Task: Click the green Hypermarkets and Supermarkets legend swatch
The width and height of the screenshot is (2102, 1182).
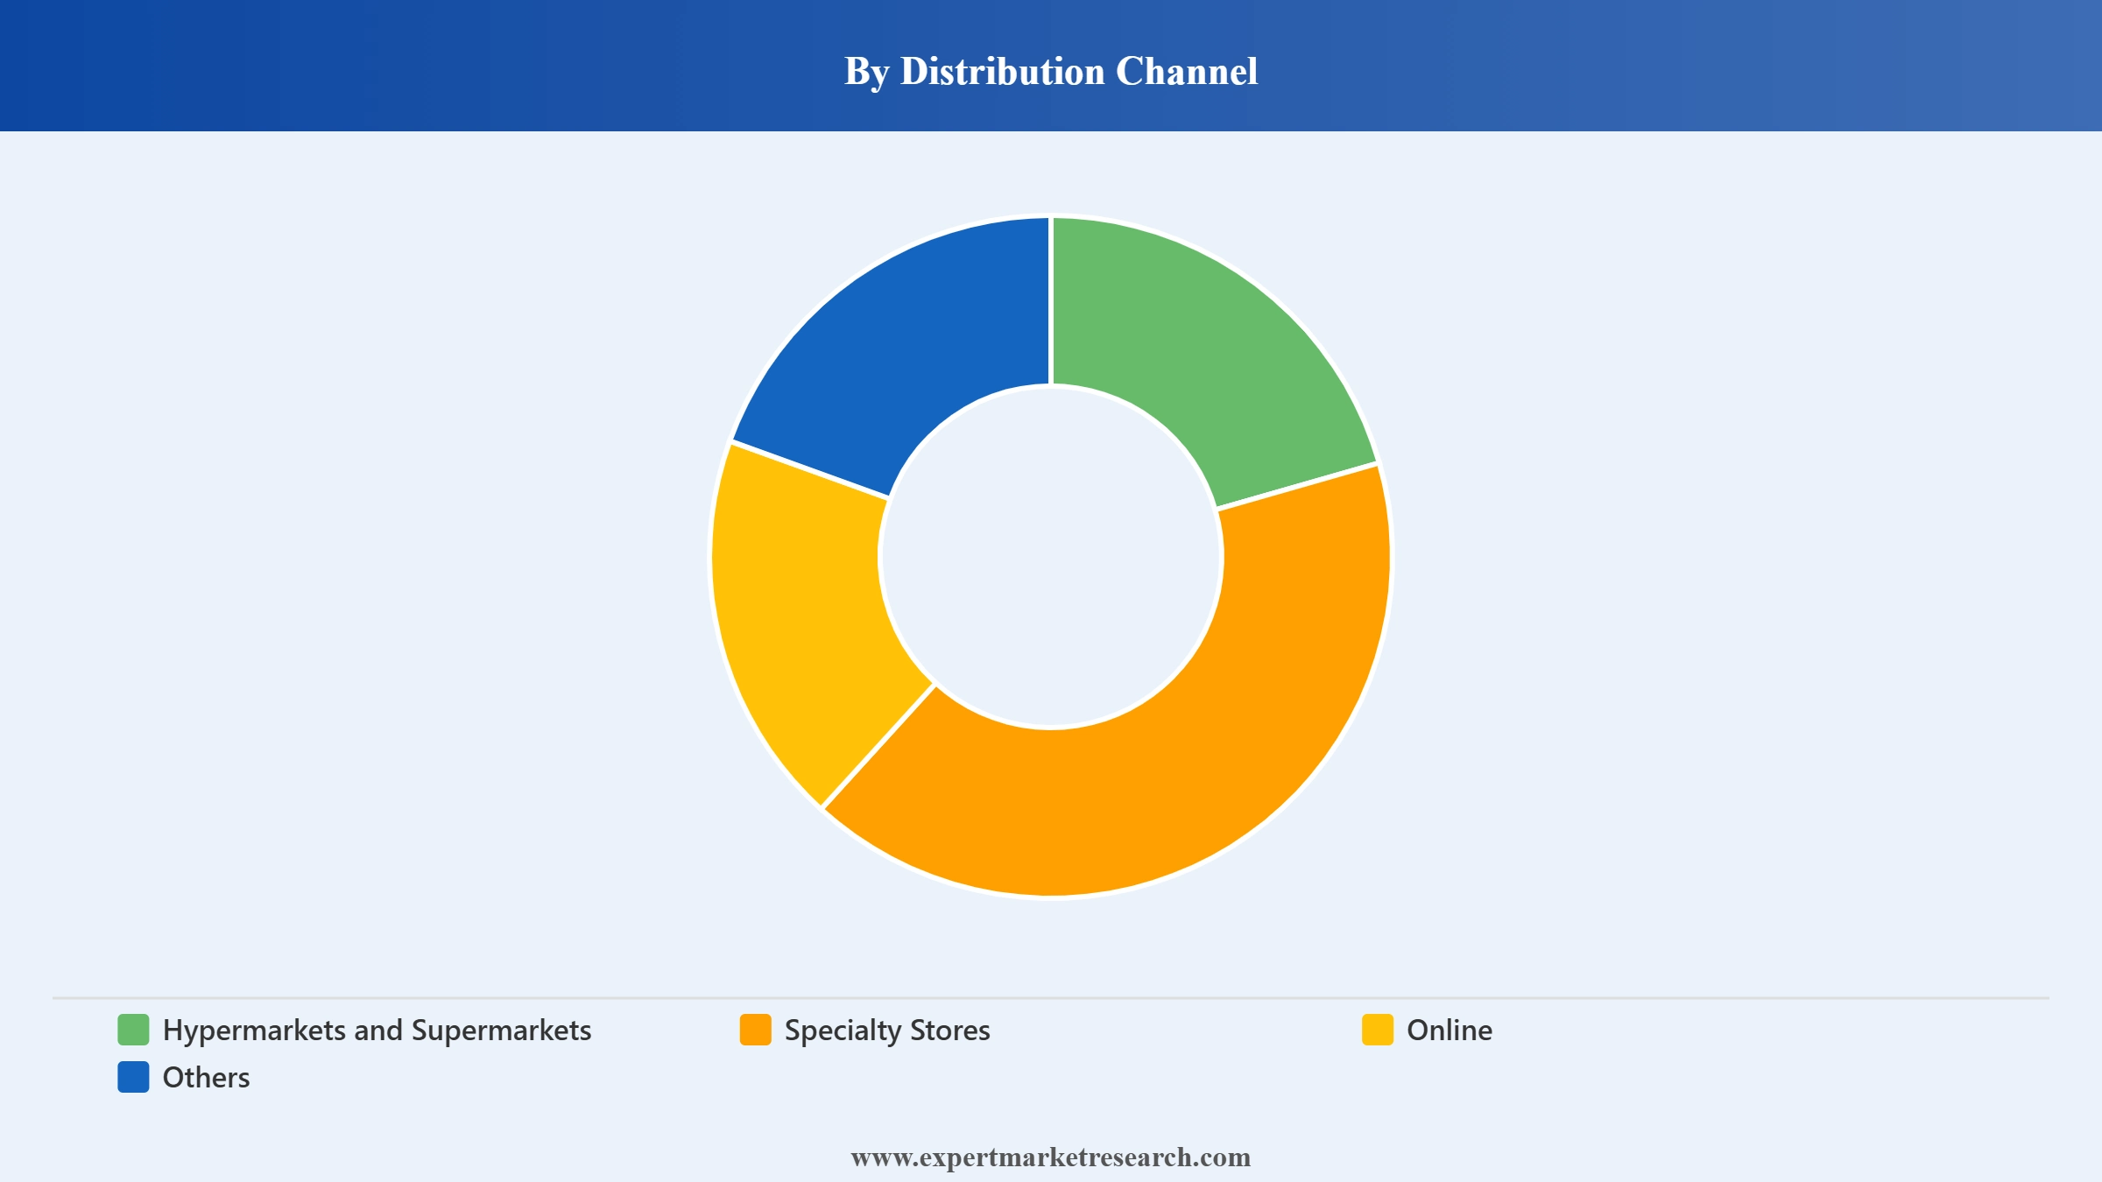Action: pos(133,1030)
